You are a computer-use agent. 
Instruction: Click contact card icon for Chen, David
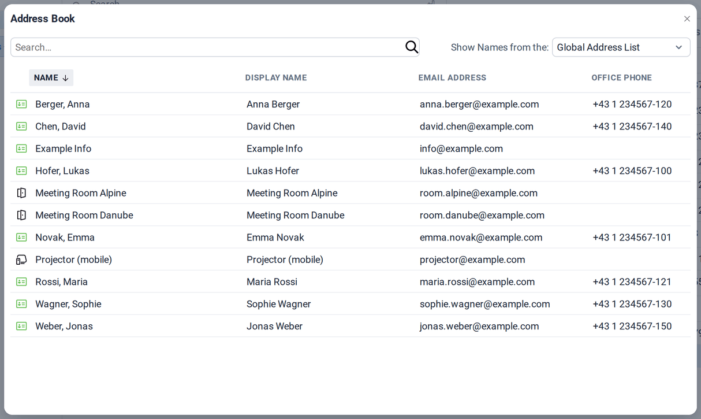click(x=21, y=127)
